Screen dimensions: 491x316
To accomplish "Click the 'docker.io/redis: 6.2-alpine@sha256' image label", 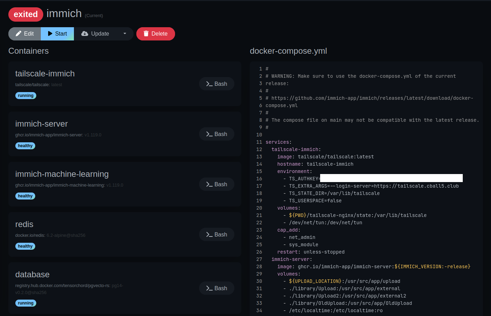I will coord(50,235).
